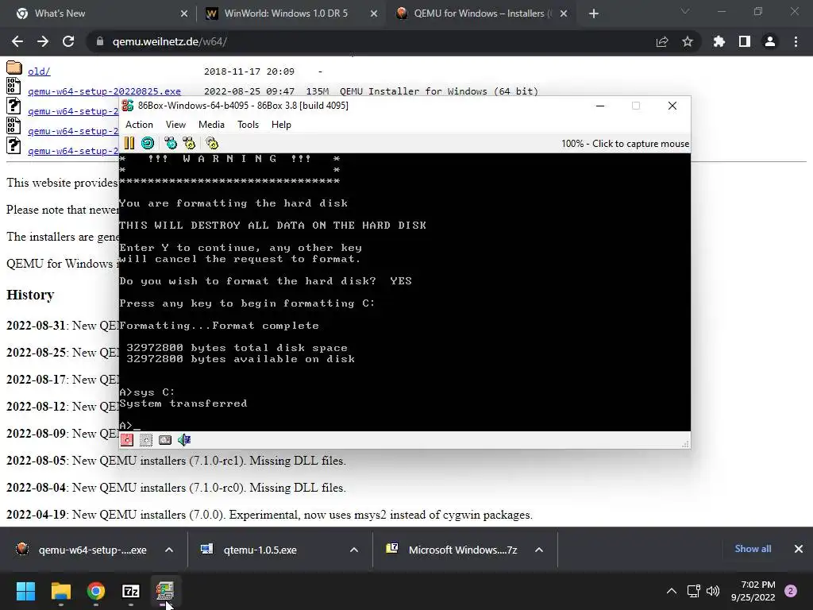Expand options for qtemu-1.0.5.exe download
Image resolution: width=813 pixels, height=610 pixels.
tap(354, 550)
